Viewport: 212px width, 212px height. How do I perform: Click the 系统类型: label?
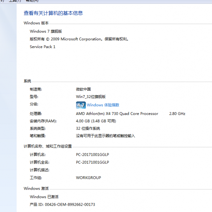pos(37,128)
